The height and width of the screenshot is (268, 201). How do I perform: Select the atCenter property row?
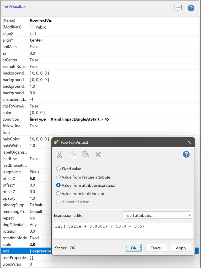pyautogui.click(x=100, y=60)
